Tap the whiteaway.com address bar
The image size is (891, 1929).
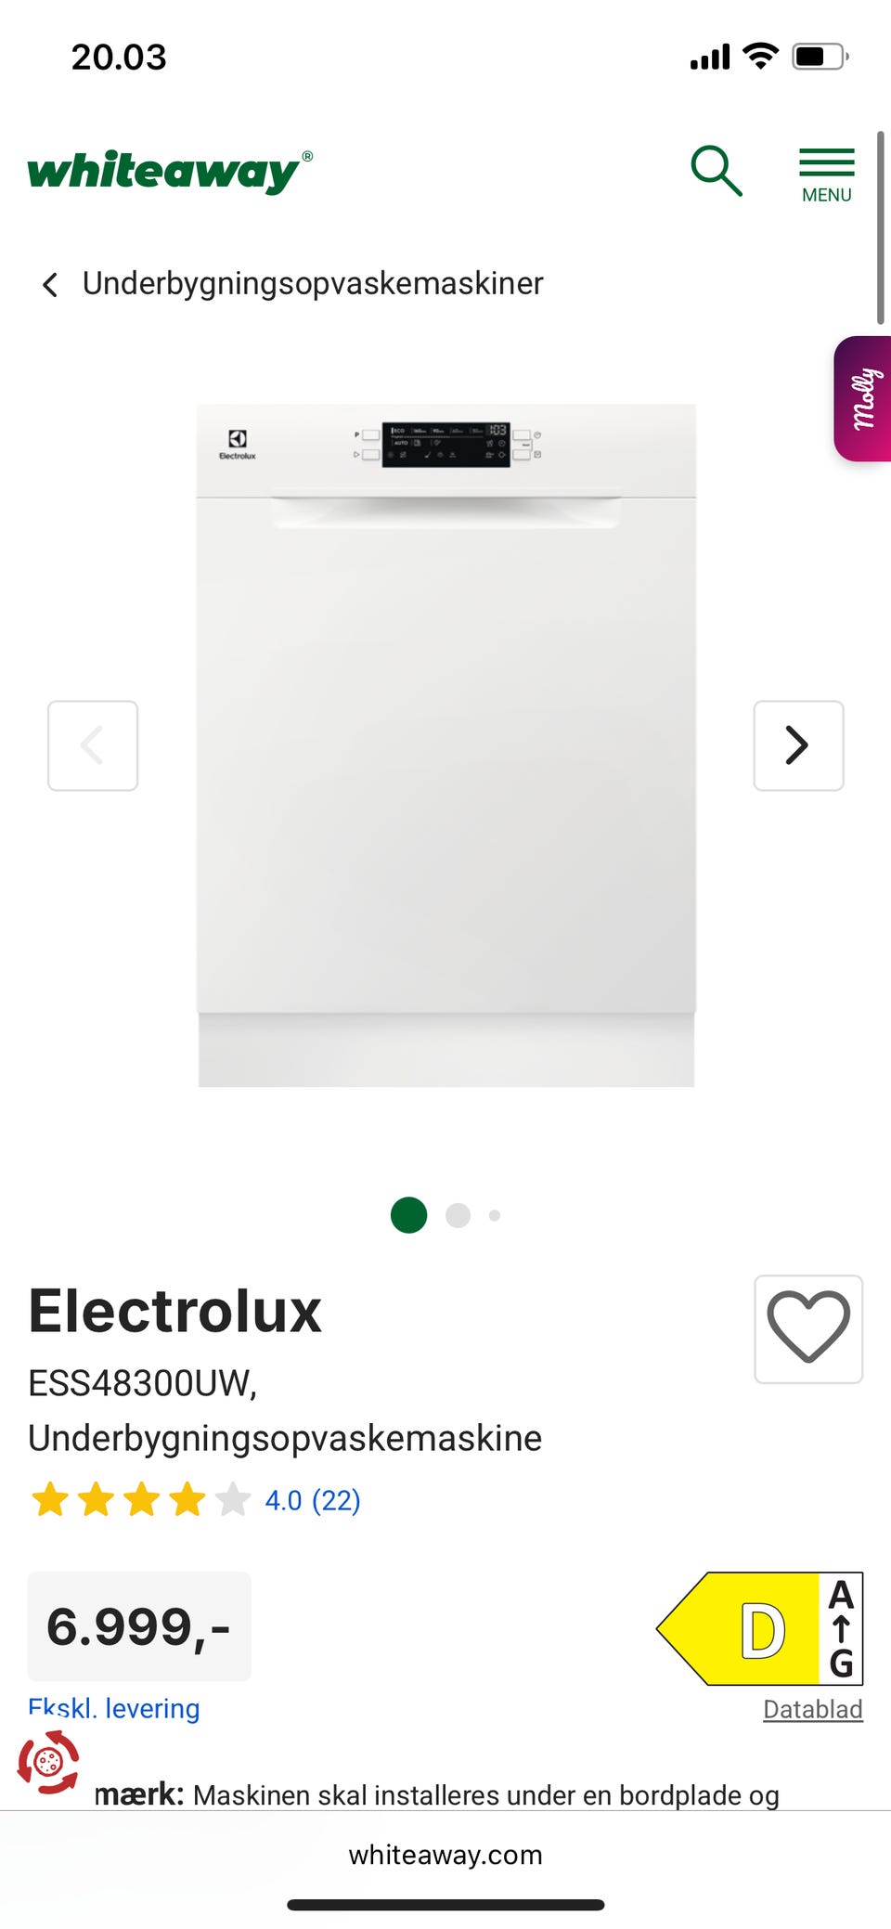[x=445, y=1855]
